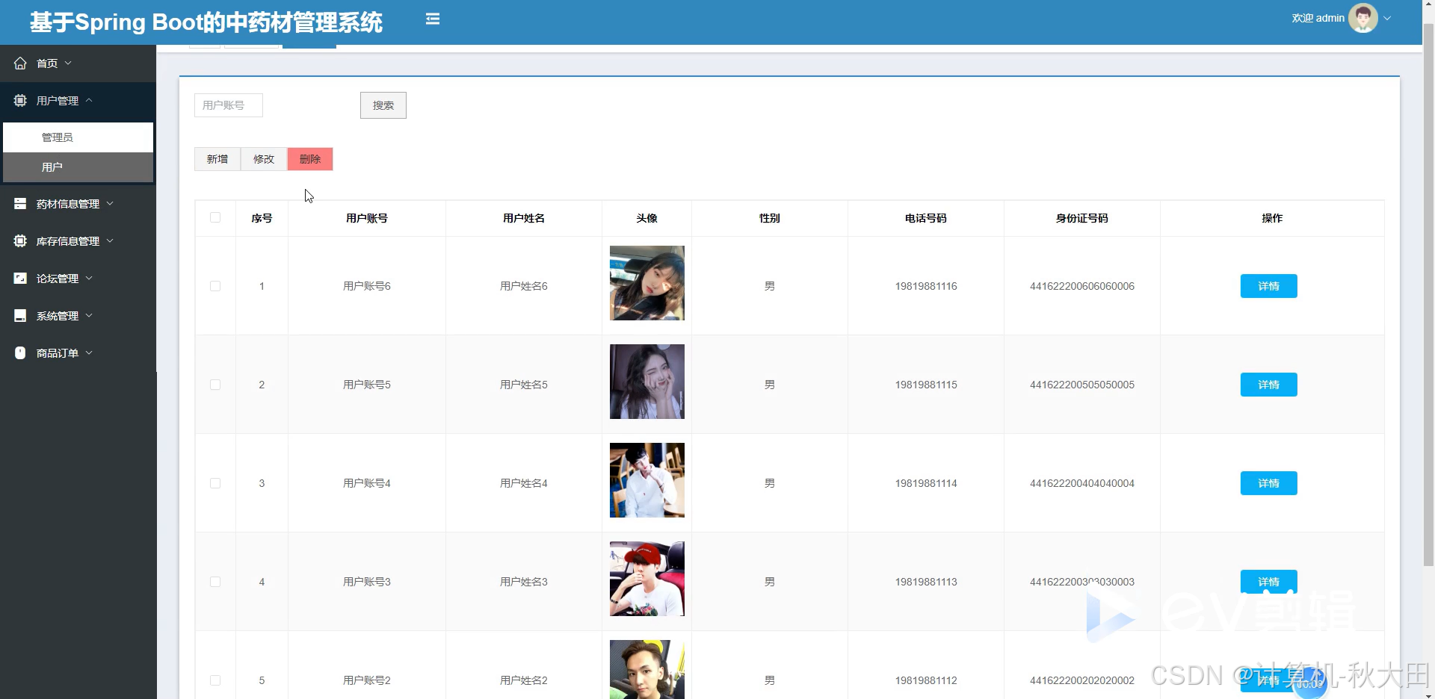
Task: Select the 用户 submenu item
Action: 52,167
